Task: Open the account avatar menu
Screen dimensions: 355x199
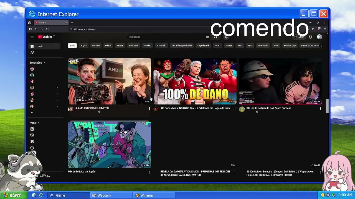Action: (319, 37)
